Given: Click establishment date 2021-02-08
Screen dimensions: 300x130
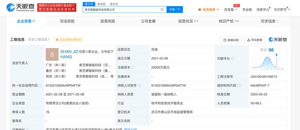Looking at the screenshot, I should point(159,58).
